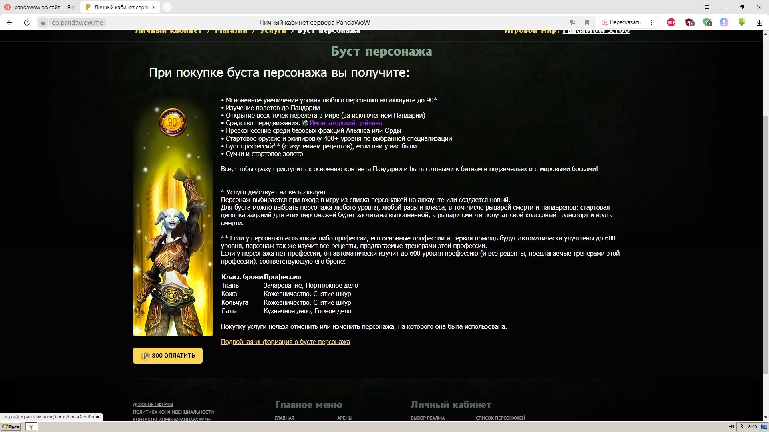Reload the current page
Viewport: 769px width, 432px height.
(27, 22)
